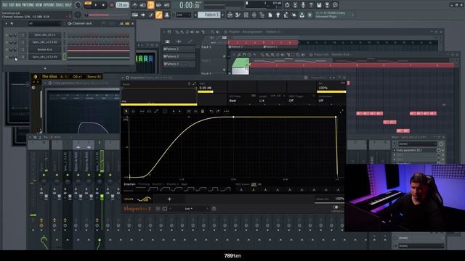The height and width of the screenshot is (261, 465).
Task: Click the mixer view icon
Action: coord(254,14)
